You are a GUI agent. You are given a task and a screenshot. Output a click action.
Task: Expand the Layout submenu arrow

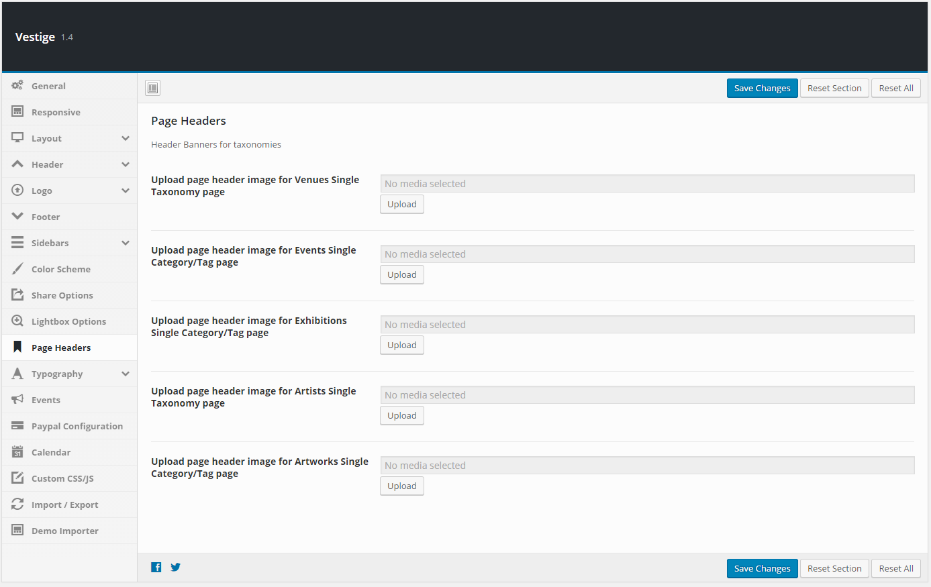[126, 138]
